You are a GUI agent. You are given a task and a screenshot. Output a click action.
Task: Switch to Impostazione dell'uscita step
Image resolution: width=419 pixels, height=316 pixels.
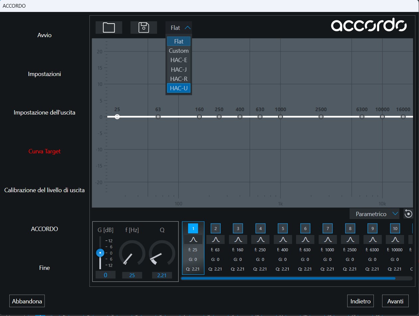(45, 113)
